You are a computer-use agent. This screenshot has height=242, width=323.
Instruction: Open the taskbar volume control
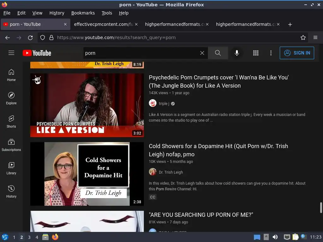point(275,237)
